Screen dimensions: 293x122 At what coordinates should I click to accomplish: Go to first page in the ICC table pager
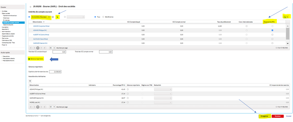(x=31, y=48)
